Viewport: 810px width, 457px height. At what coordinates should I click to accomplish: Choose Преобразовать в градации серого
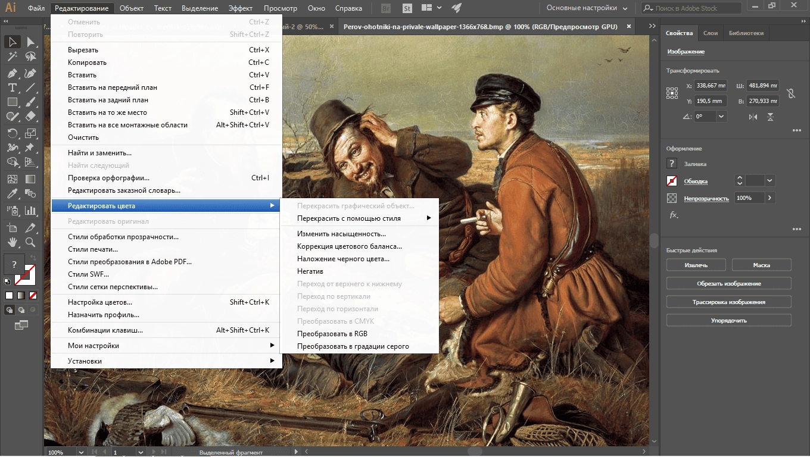pos(360,346)
